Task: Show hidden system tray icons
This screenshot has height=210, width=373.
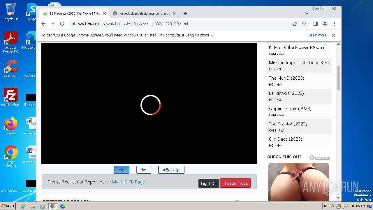Action: point(325,206)
